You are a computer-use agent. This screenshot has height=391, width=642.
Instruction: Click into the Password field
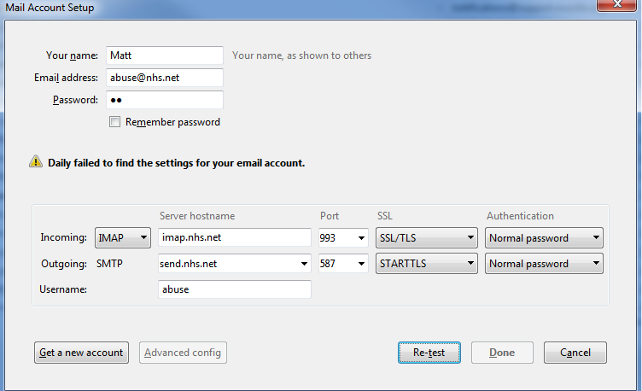[165, 100]
